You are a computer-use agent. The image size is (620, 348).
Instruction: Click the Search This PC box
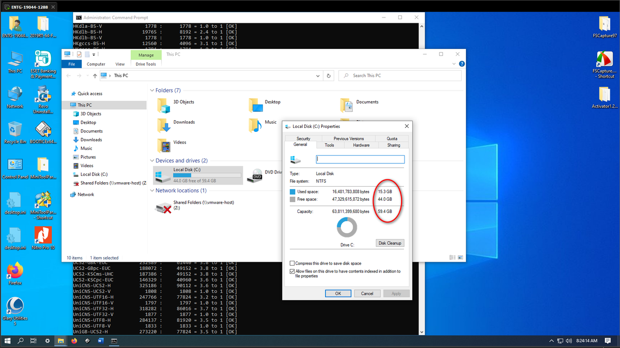(x=400, y=76)
